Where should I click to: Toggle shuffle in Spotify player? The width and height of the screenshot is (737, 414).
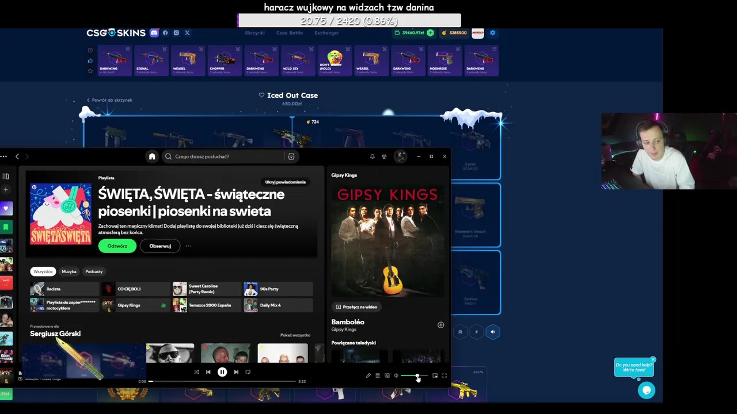tap(196, 372)
